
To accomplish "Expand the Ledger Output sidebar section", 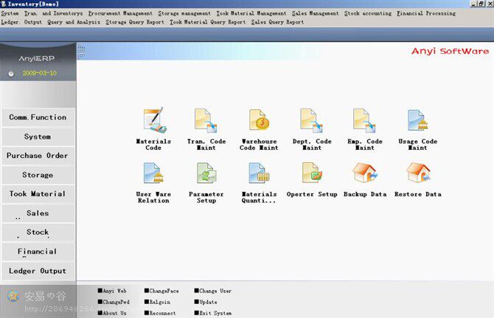I will tap(38, 271).
